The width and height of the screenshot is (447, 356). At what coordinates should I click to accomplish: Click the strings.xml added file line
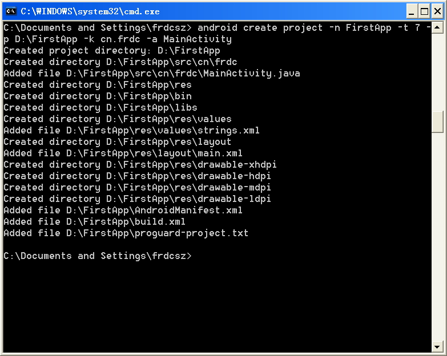(131, 131)
